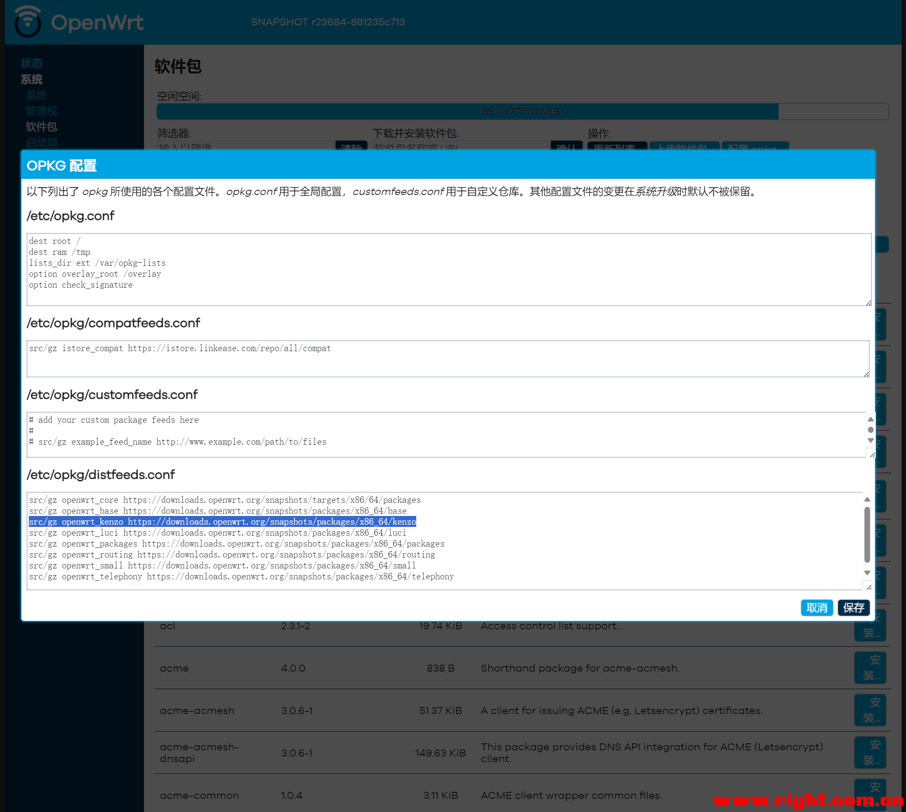
Task: Click the openwrt_packages feed line
Action: tap(237, 544)
